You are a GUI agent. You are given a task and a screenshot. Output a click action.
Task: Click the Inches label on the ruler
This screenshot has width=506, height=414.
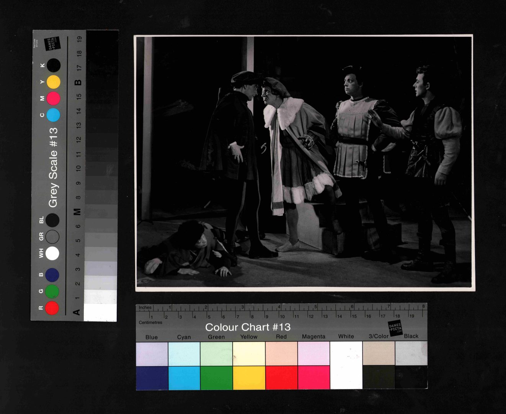click(x=145, y=308)
